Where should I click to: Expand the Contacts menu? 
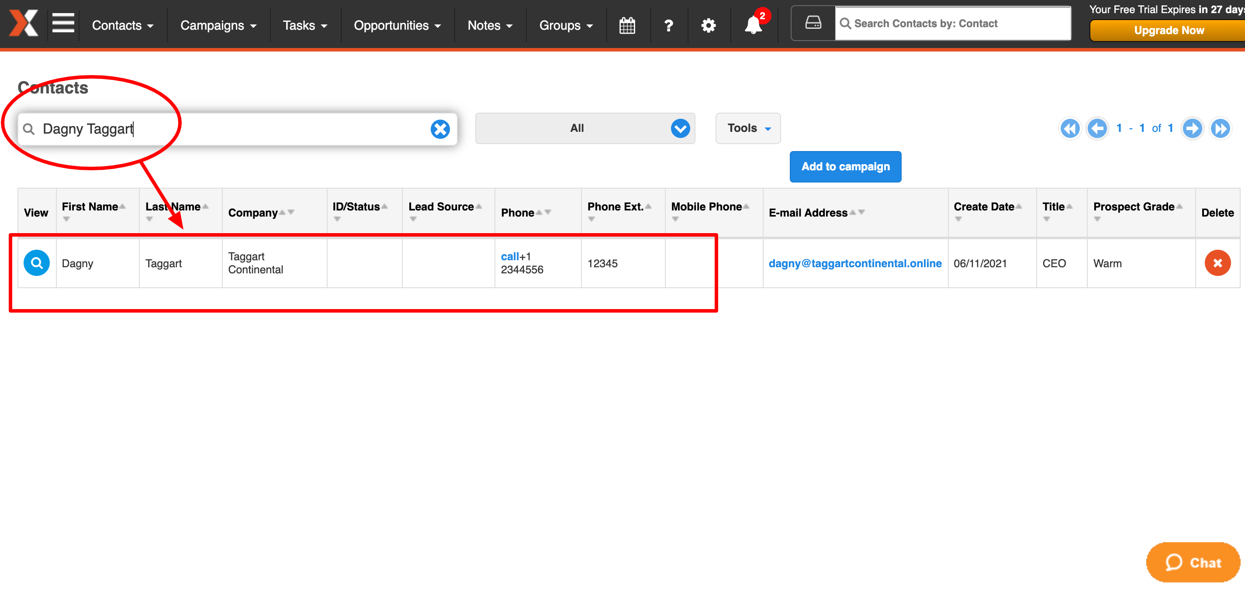[x=123, y=26]
